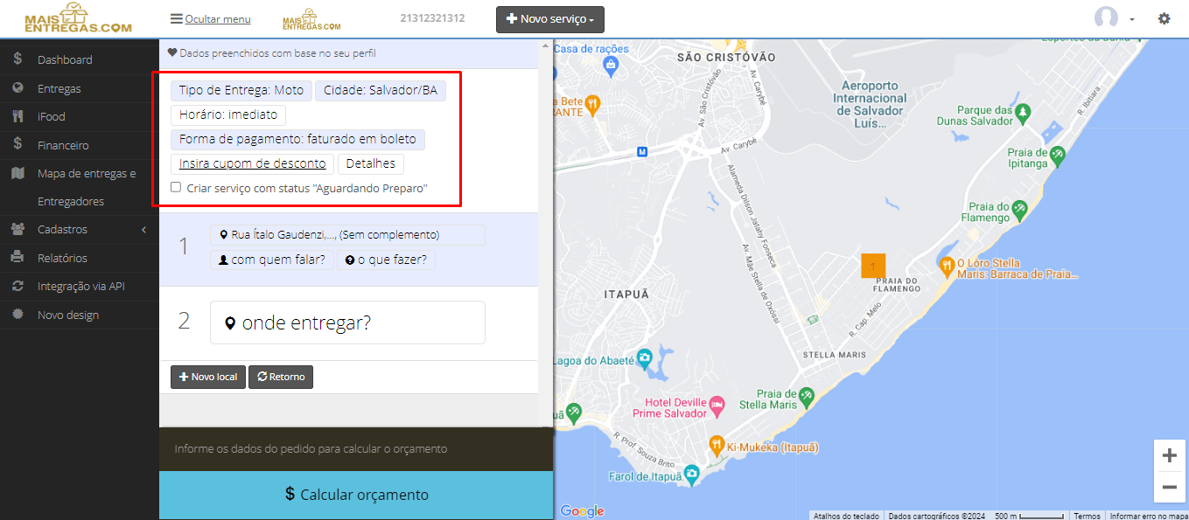Click the orange marker 1 on map
Image resolution: width=1189 pixels, height=520 pixels.
[873, 265]
